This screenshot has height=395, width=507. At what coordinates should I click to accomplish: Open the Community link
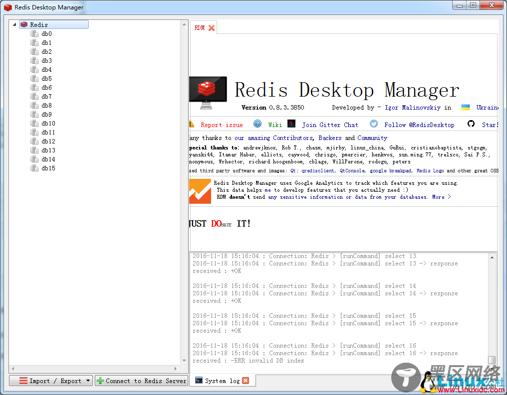coord(372,138)
